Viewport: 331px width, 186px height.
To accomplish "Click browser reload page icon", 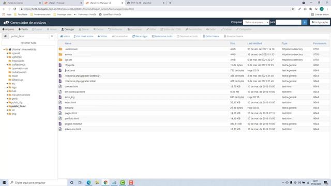I will pyautogui.click(x=15, y=9).
